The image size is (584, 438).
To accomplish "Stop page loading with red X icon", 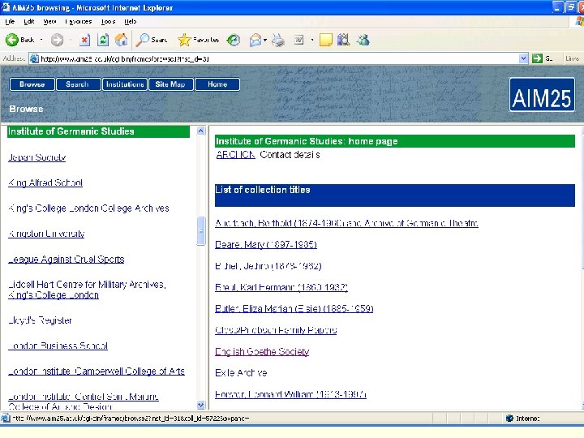I will point(85,40).
